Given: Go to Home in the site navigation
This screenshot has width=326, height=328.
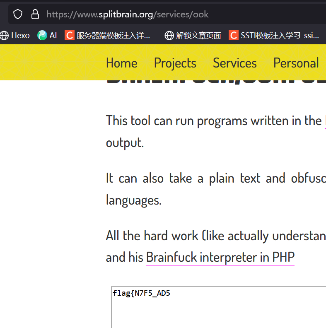Looking at the screenshot, I should pyautogui.click(x=121, y=63).
